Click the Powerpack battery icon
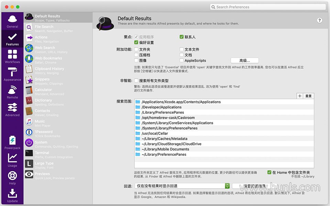330x206 pixels. [12, 141]
